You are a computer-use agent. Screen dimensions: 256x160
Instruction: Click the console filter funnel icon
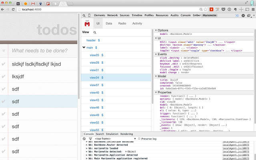click(x=90, y=139)
